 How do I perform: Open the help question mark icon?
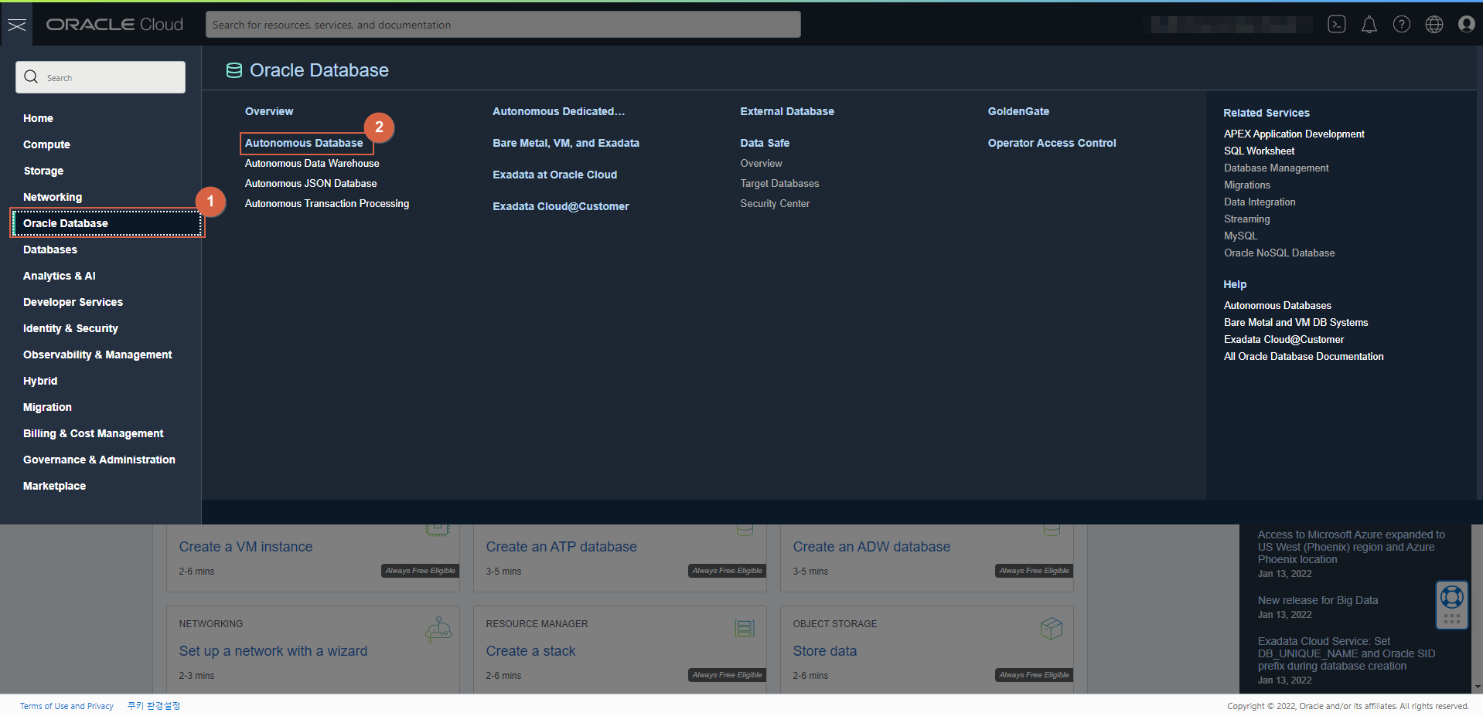coord(1402,25)
